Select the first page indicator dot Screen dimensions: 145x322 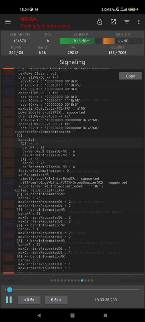click(x=52, y=280)
